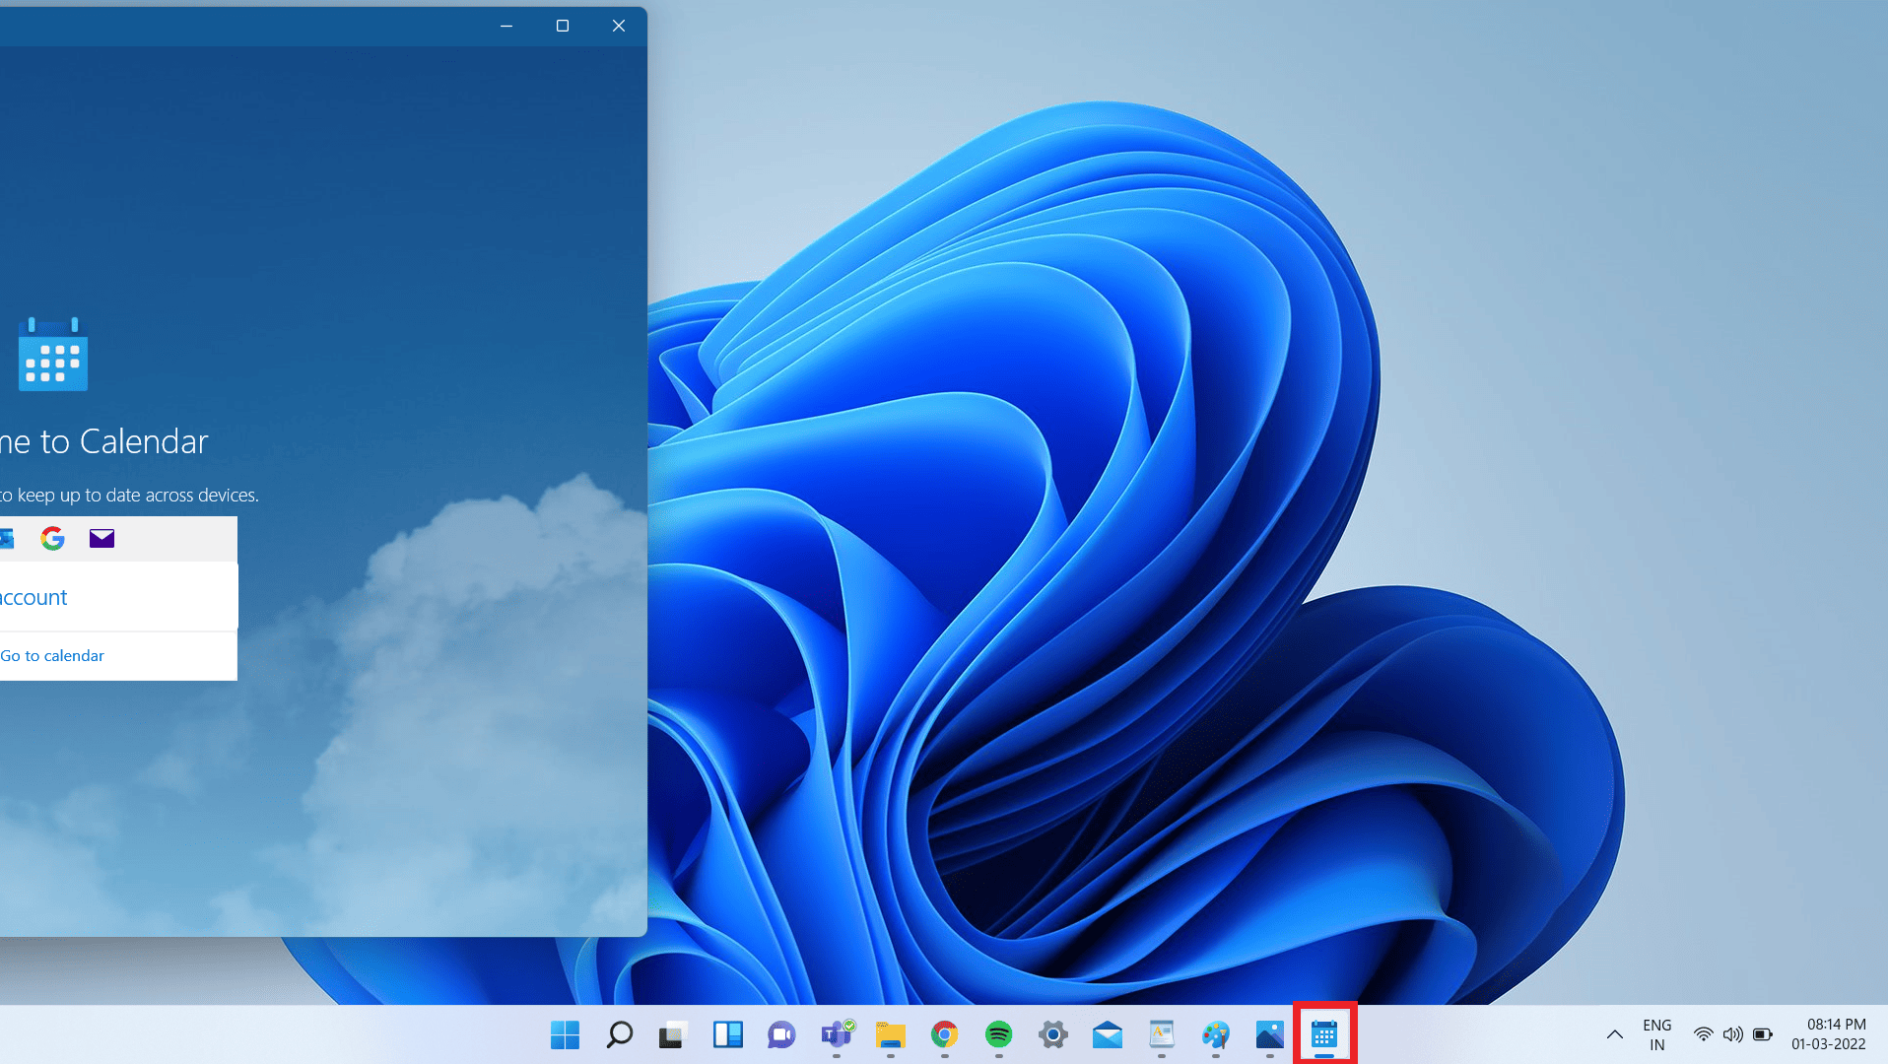This screenshot has height=1064, width=1888.
Task: Open the Settings gear in taskbar
Action: coord(1053,1034)
